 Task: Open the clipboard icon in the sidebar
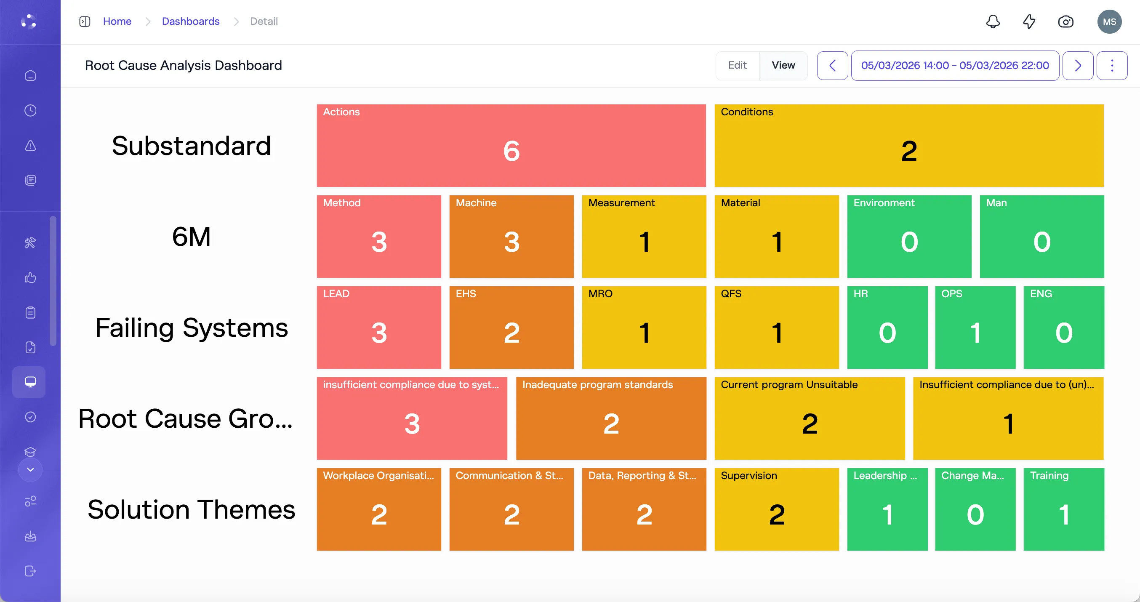pos(29,312)
